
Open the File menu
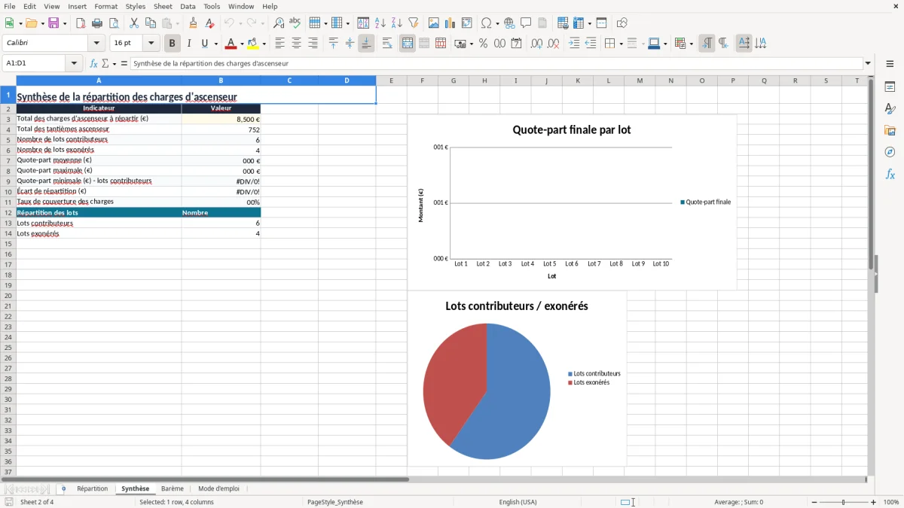[x=10, y=6]
